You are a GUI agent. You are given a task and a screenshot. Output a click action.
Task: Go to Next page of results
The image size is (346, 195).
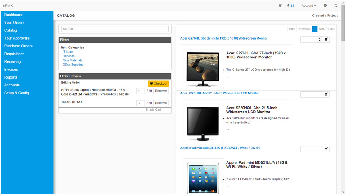click(x=322, y=29)
